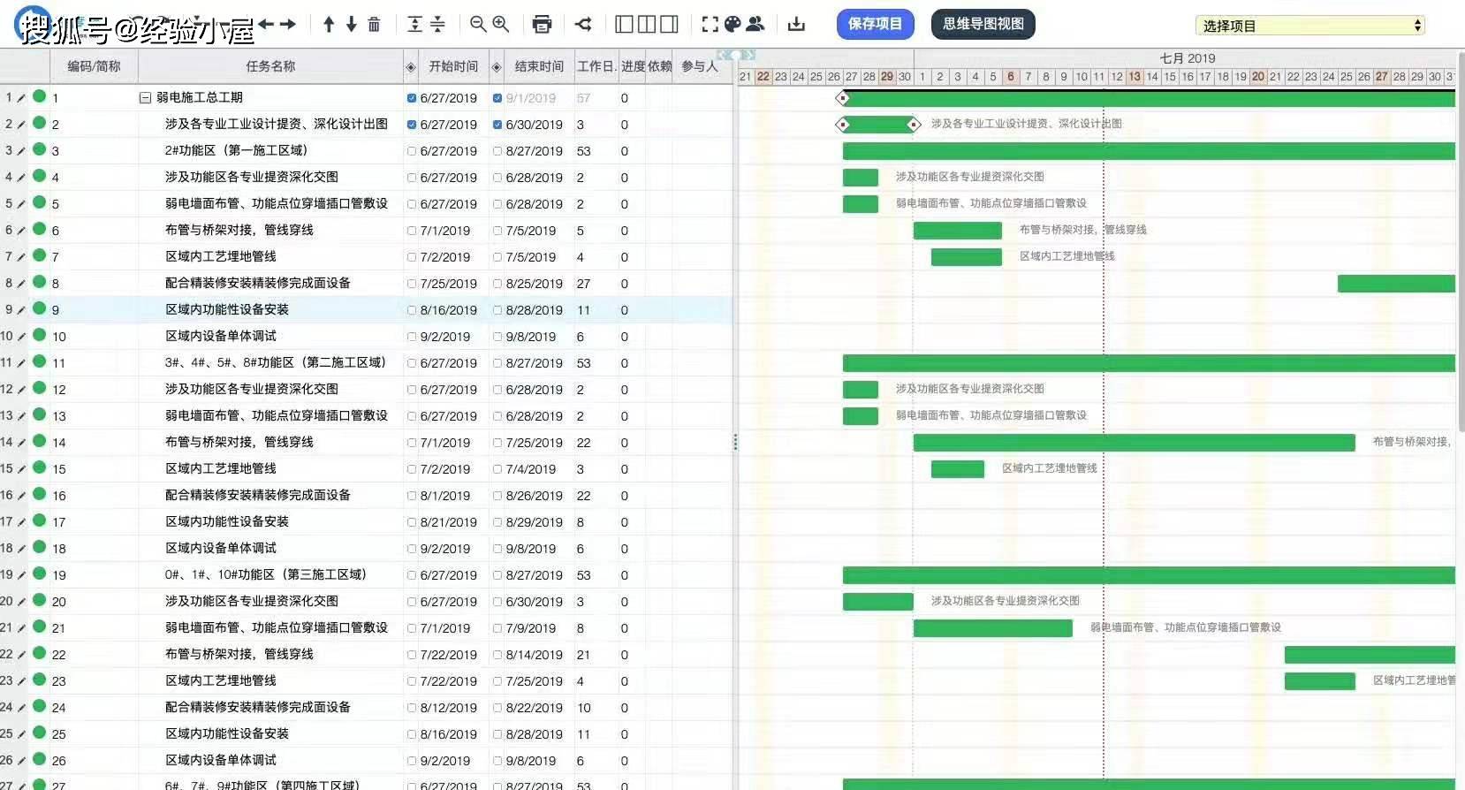Indent task with the right arrow icon

pyautogui.click(x=288, y=25)
